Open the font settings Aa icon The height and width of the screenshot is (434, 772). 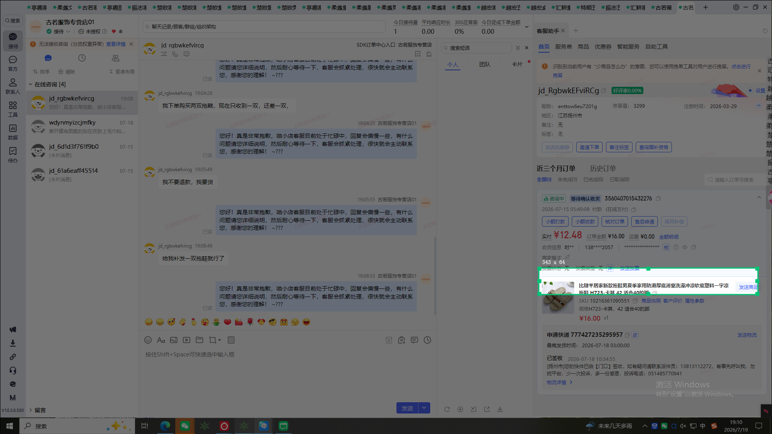click(161, 340)
